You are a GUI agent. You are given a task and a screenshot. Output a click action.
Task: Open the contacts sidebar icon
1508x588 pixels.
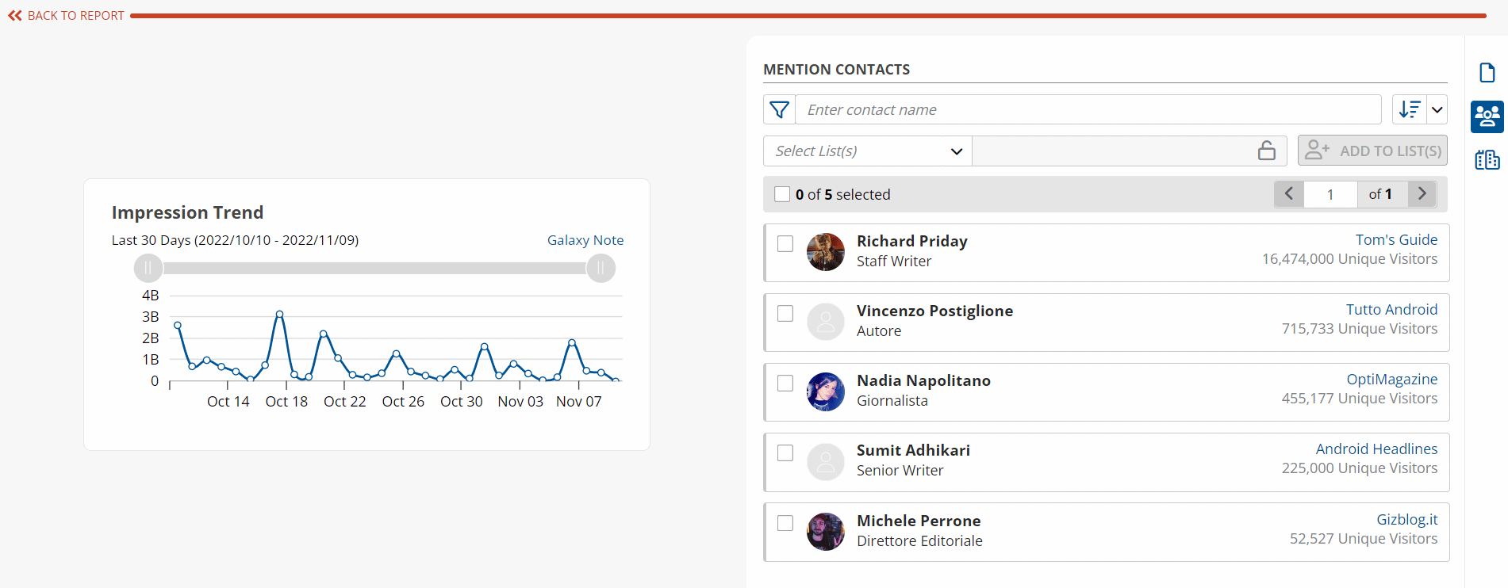[1487, 116]
